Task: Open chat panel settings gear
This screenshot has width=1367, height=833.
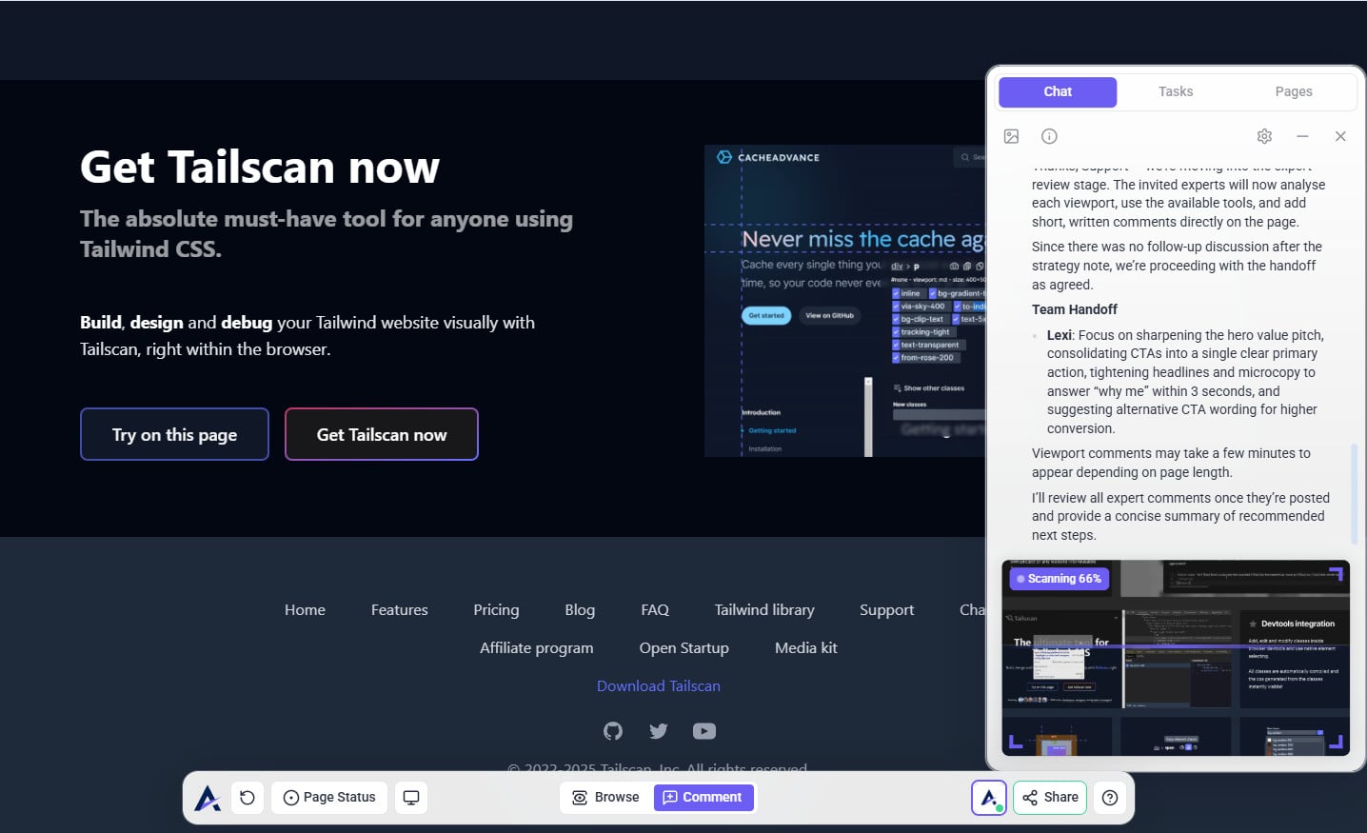Action: (x=1264, y=136)
